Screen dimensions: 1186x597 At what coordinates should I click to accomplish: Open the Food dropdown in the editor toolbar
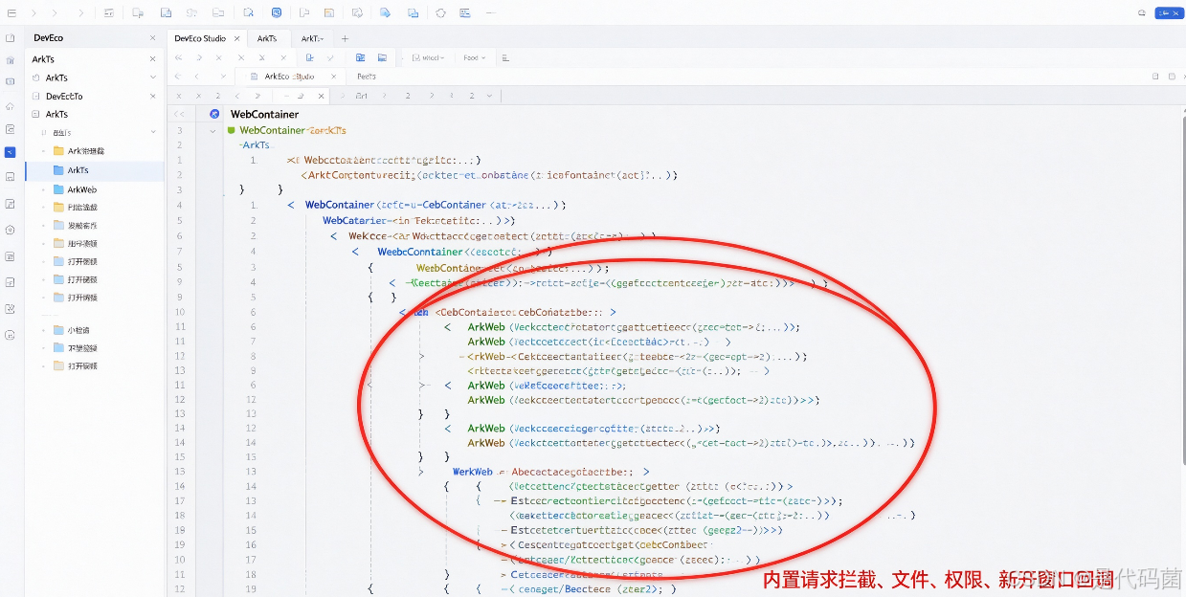[x=475, y=57]
